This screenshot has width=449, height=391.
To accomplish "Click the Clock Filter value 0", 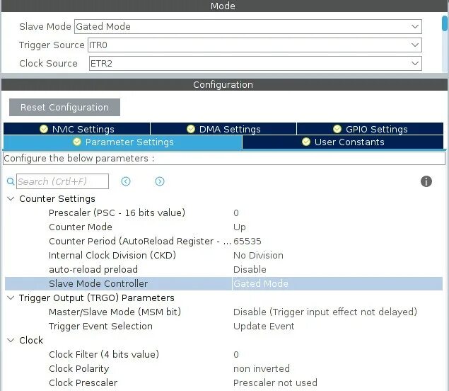I will point(236,355).
